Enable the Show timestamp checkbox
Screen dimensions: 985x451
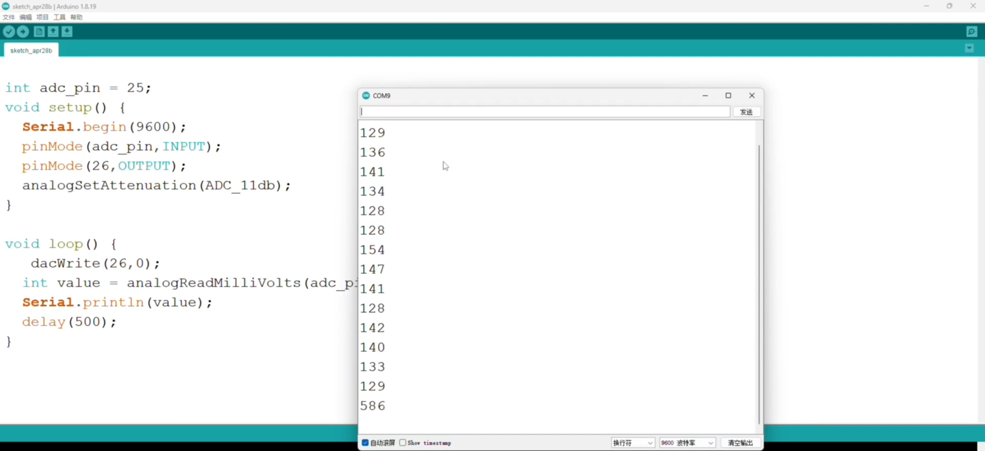[x=403, y=443]
